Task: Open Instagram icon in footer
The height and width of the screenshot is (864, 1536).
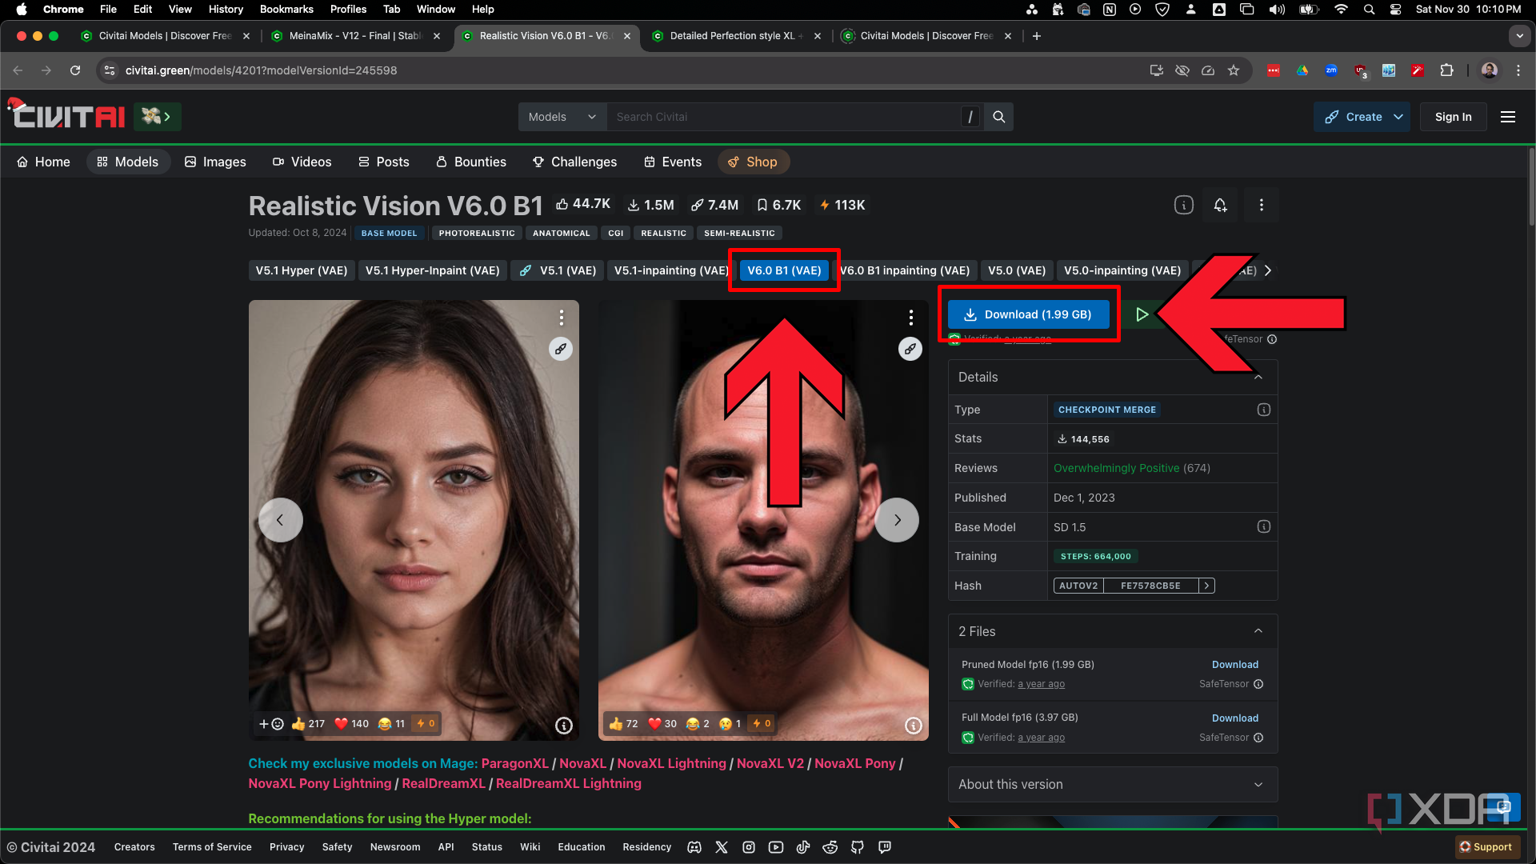Action: [x=749, y=847]
